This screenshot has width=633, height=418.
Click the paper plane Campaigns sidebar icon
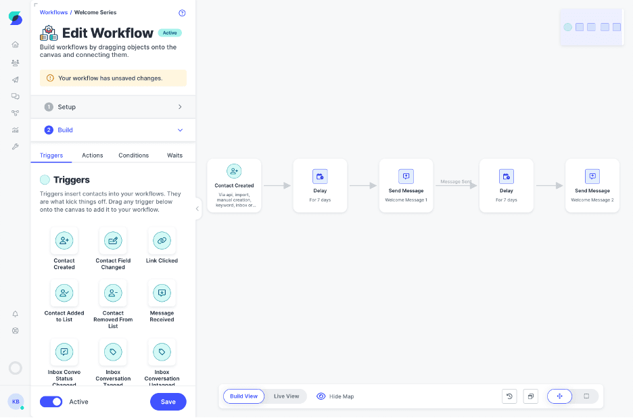pyautogui.click(x=15, y=79)
